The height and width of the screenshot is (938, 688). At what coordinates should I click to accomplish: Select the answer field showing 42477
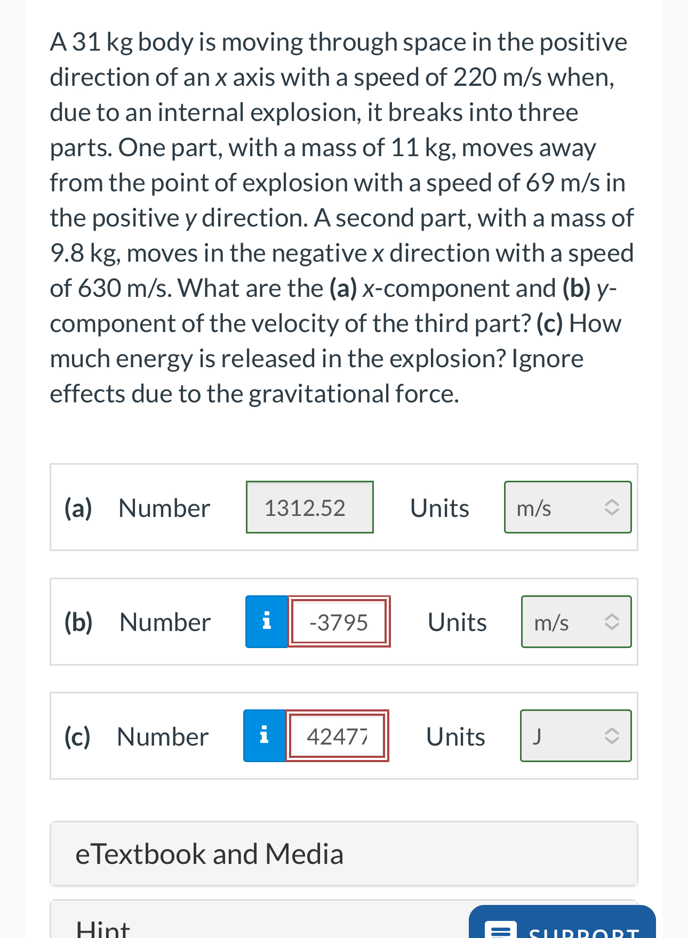(337, 735)
